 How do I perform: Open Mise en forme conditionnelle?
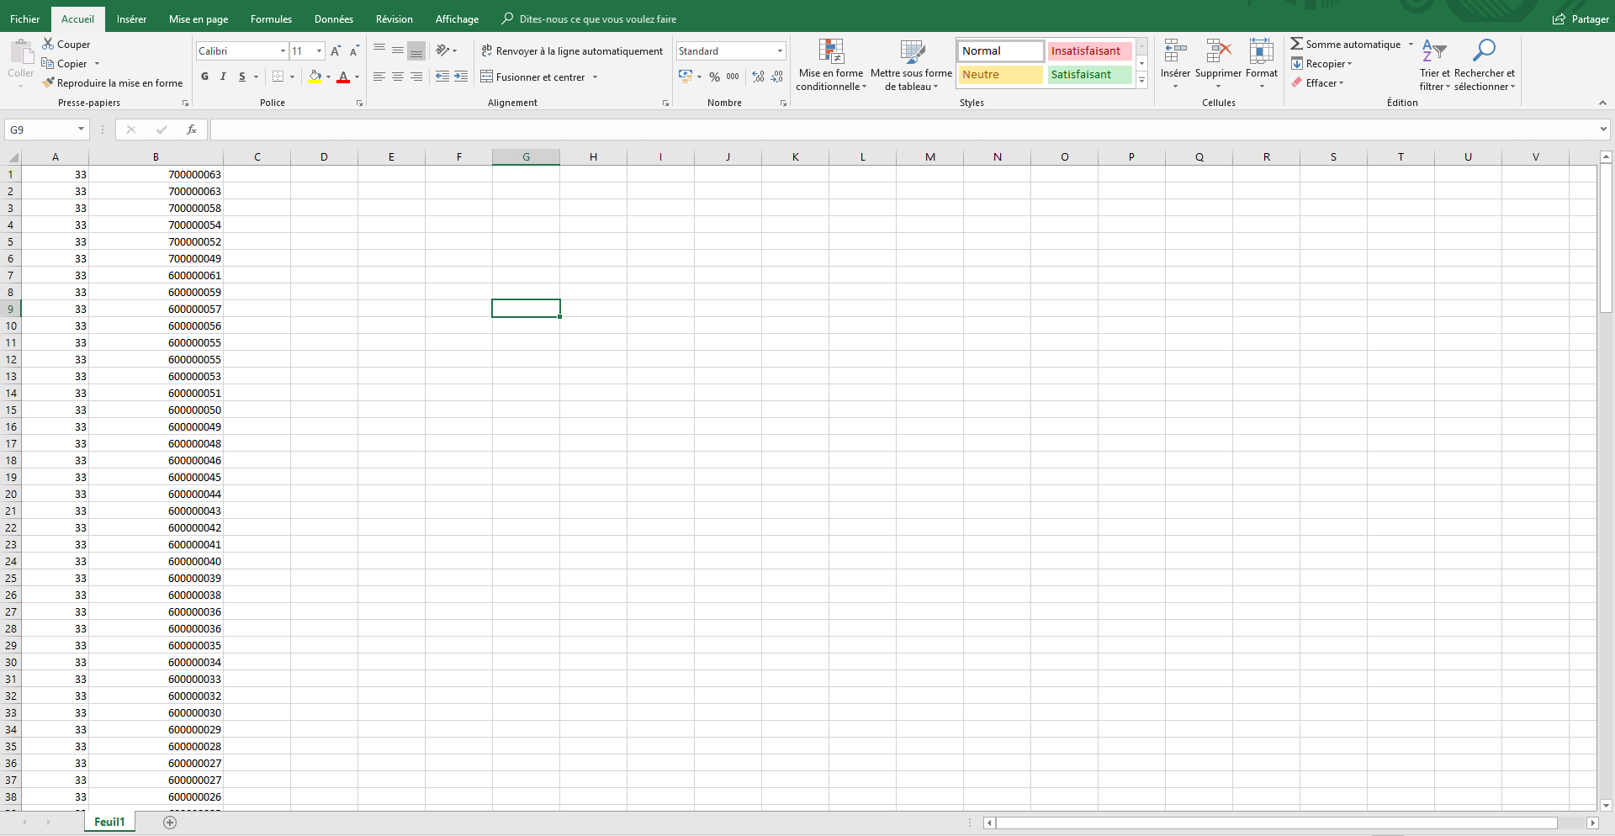tap(831, 65)
